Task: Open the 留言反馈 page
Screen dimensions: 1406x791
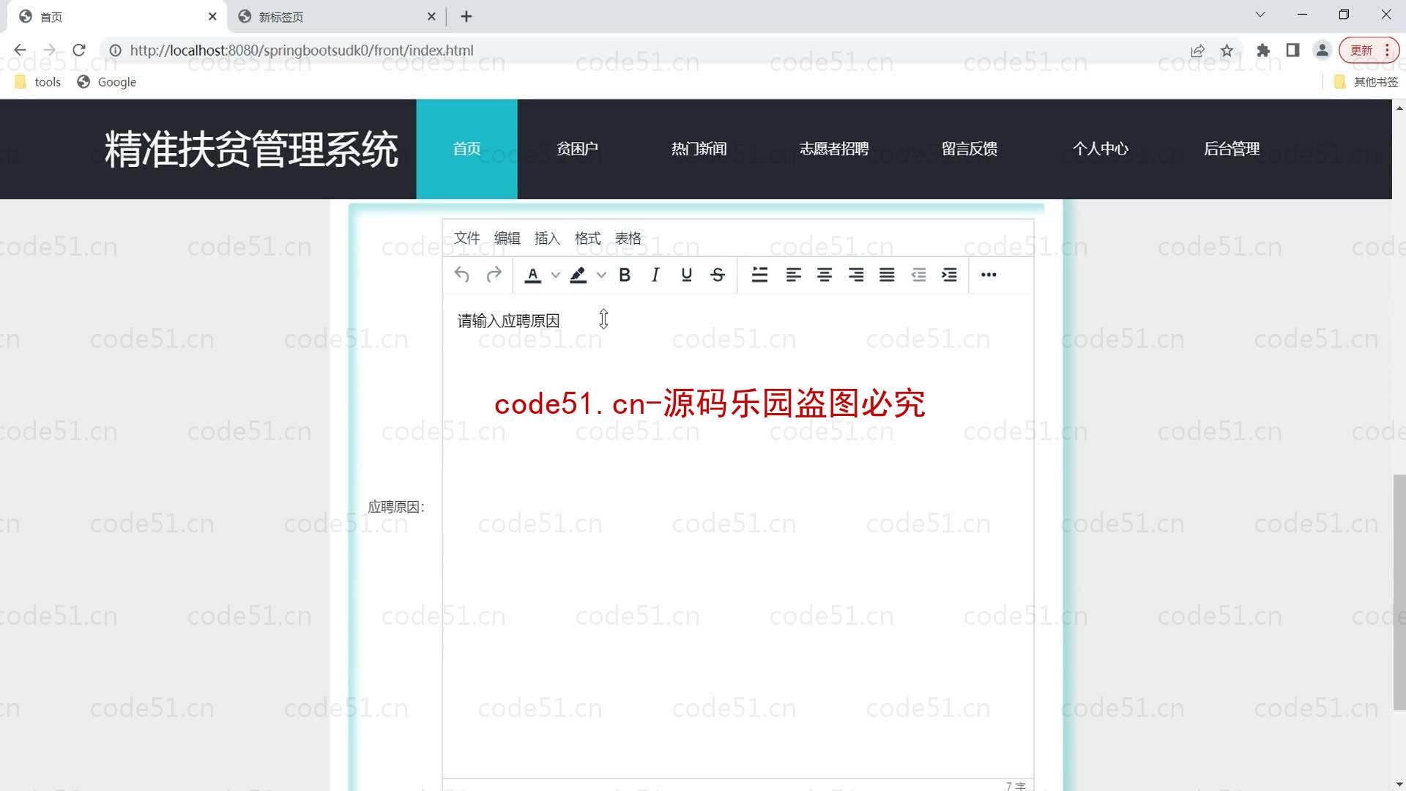Action: coord(970,149)
